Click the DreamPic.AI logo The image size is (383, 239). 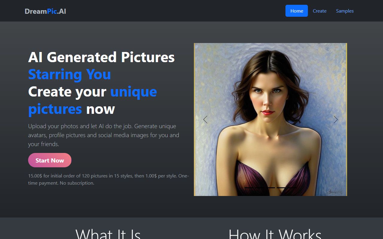(x=45, y=11)
